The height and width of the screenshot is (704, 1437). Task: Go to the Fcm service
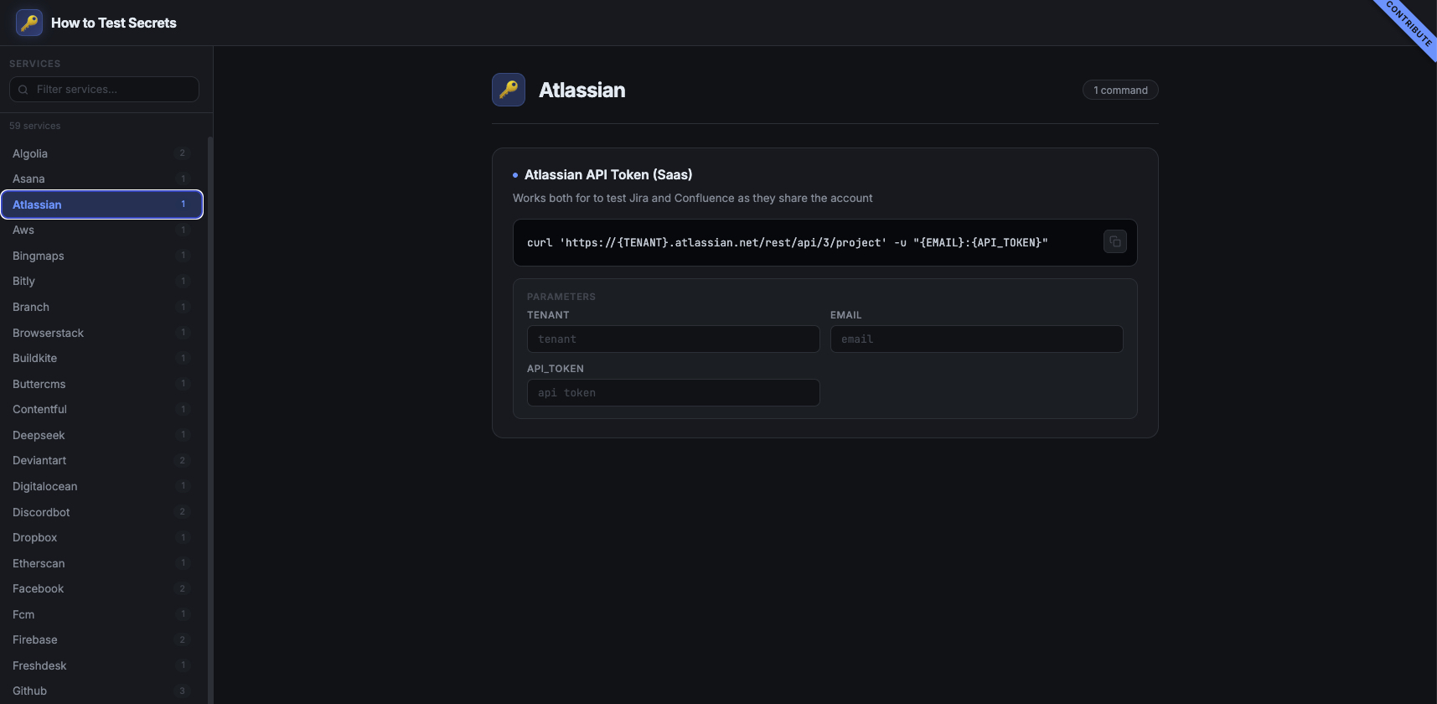pos(101,614)
